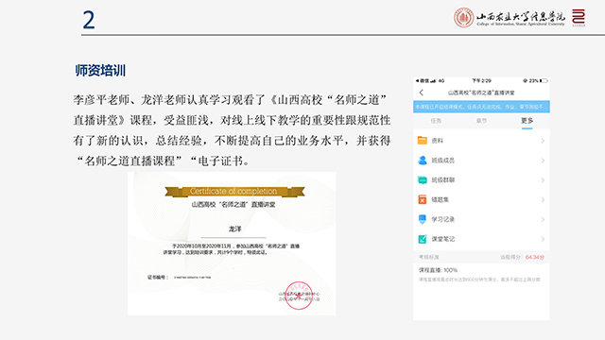Click the 山西农业大学信息学院 calligraphy name
The image size is (605, 340).
[521, 16]
